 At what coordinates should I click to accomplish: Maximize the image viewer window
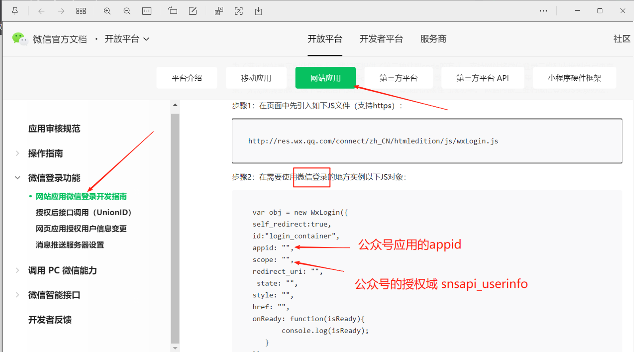click(x=600, y=11)
